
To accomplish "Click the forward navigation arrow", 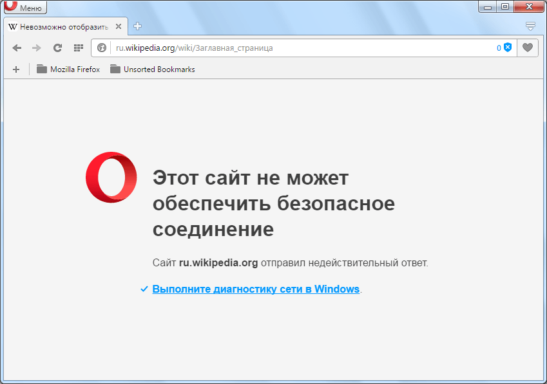I will [x=37, y=48].
